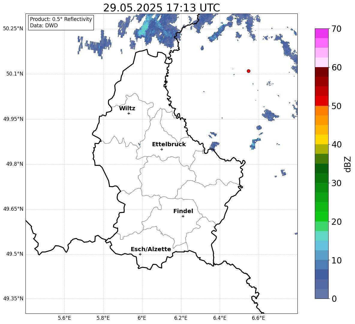The width and height of the screenshot is (355, 324).
Task: Click the 49.8°N latitude label
Action: pyautogui.click(x=15, y=164)
